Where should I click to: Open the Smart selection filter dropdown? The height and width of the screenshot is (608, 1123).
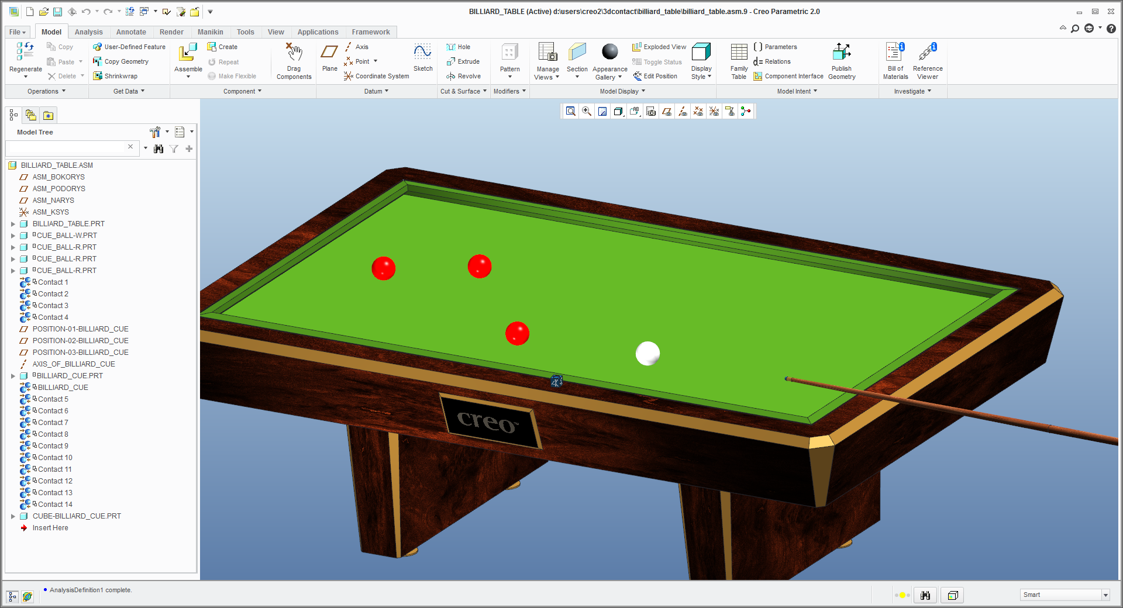(x=1105, y=595)
